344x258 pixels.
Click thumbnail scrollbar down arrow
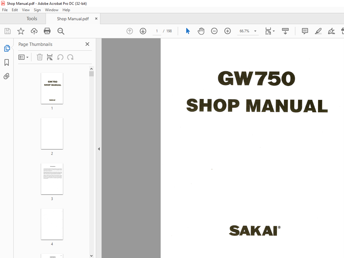92,256
